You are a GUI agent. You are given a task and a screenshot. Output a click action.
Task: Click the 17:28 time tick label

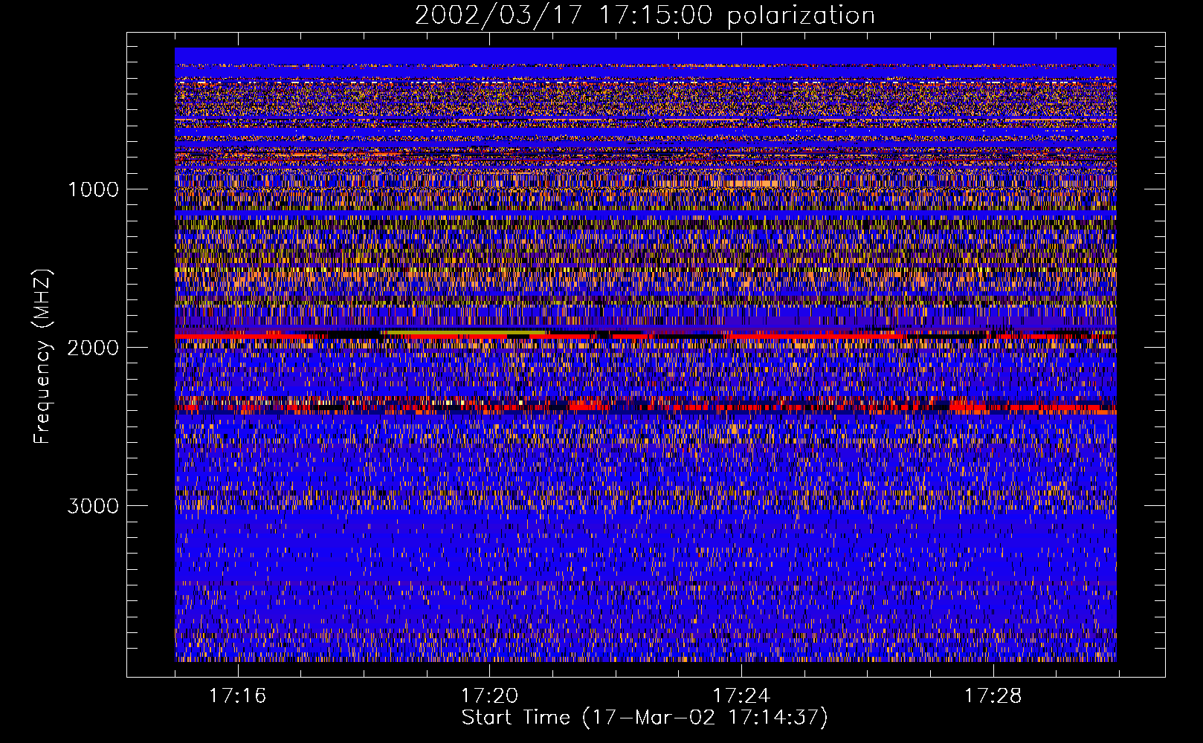993,696
